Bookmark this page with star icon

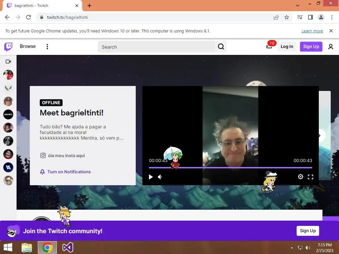(x=287, y=17)
